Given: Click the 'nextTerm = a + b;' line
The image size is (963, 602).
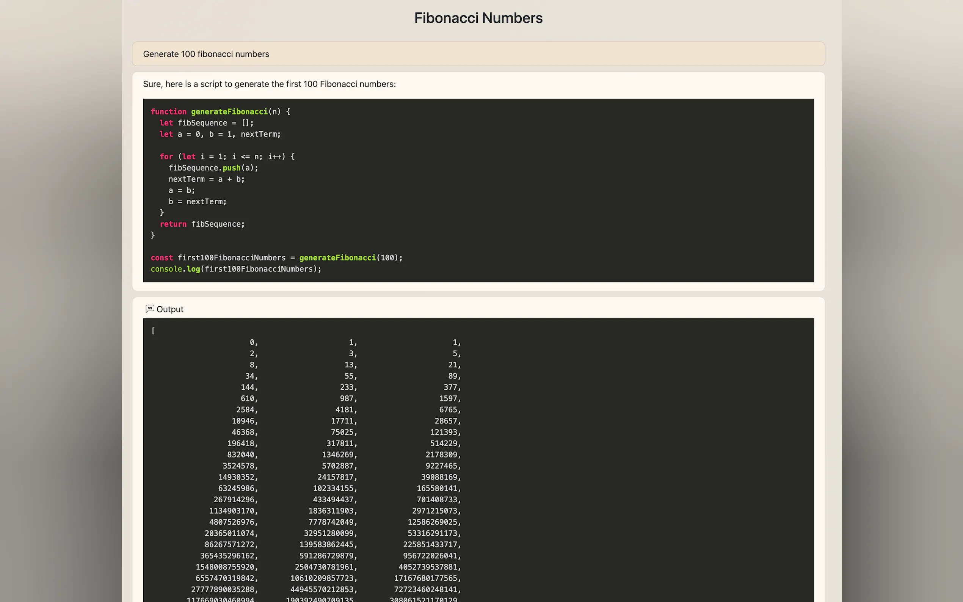Looking at the screenshot, I should click(x=206, y=179).
